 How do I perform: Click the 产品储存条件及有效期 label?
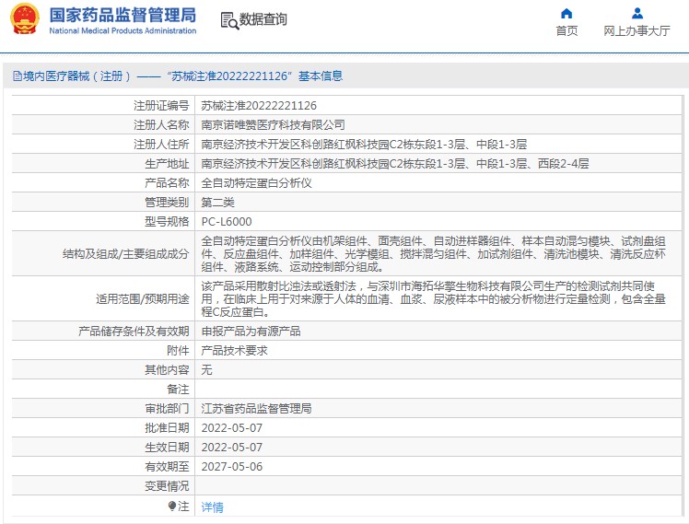coord(134,332)
